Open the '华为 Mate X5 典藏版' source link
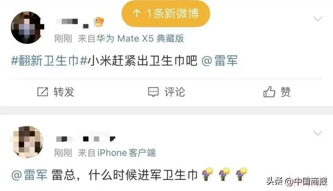This screenshot has height=191, width=333. (140, 38)
